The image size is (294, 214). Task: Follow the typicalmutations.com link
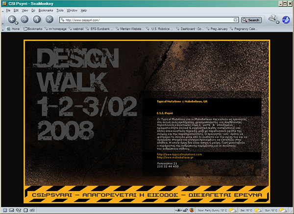tap(179, 154)
